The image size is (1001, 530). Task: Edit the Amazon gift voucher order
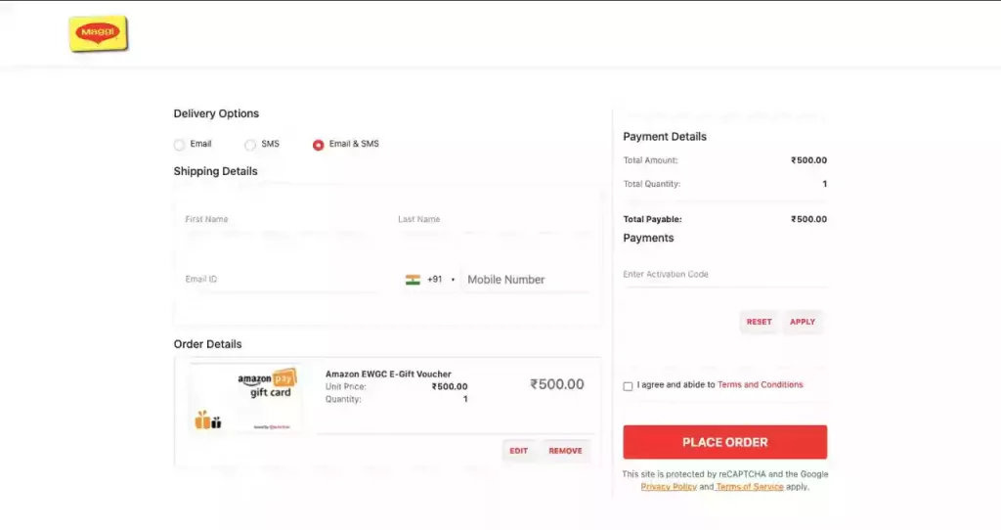pos(518,451)
